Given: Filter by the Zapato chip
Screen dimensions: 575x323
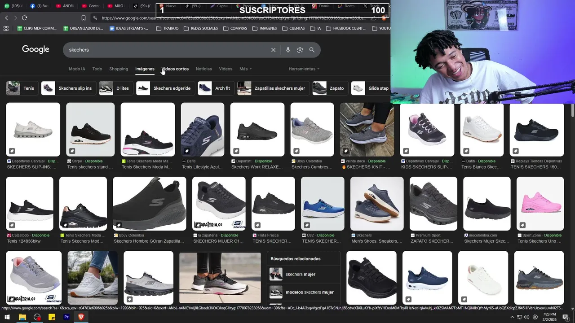Looking at the screenshot, I should [330, 88].
